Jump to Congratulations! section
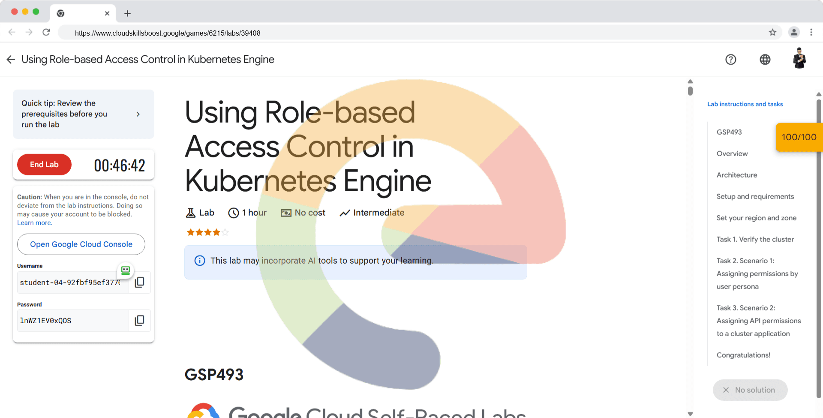 (x=743, y=355)
